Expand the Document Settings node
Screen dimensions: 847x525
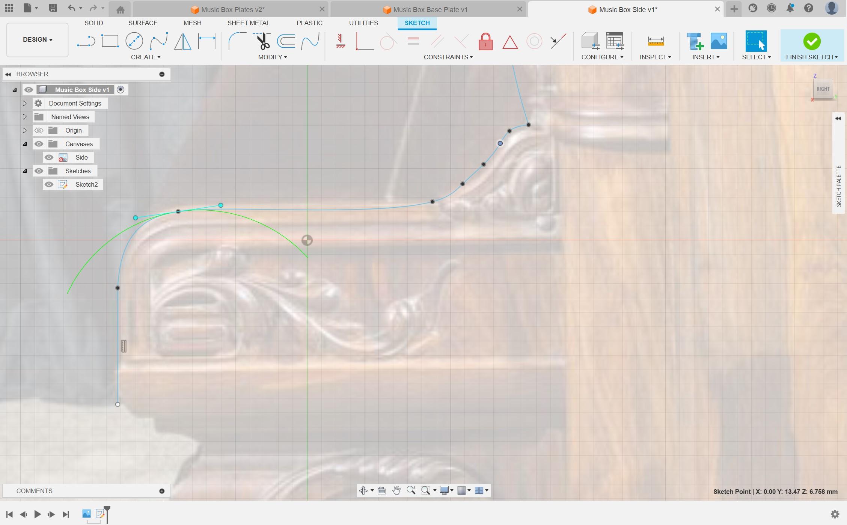[25, 103]
